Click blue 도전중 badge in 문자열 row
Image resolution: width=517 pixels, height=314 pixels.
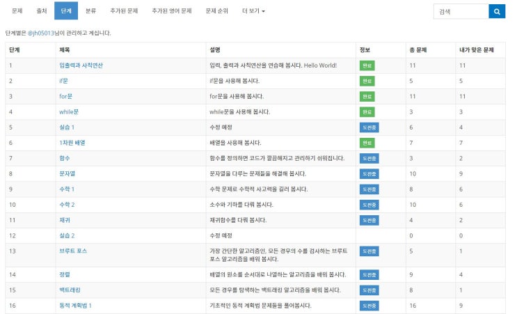pyautogui.click(x=369, y=174)
